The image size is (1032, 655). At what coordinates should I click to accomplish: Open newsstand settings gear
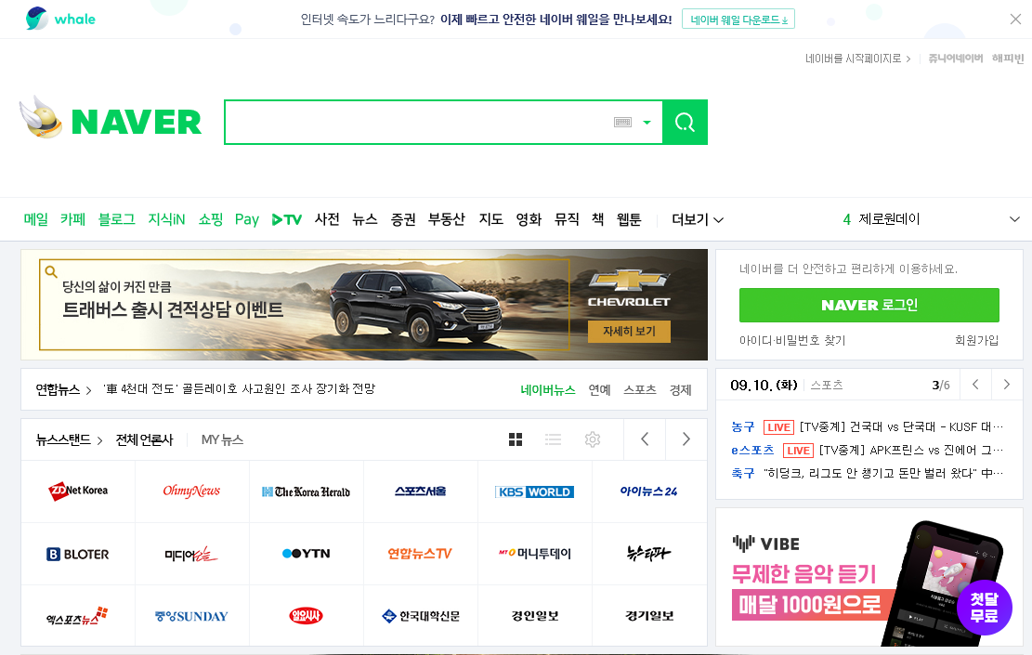point(593,439)
